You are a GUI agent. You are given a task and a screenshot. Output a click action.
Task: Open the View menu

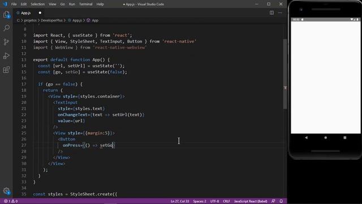[x=53, y=4]
